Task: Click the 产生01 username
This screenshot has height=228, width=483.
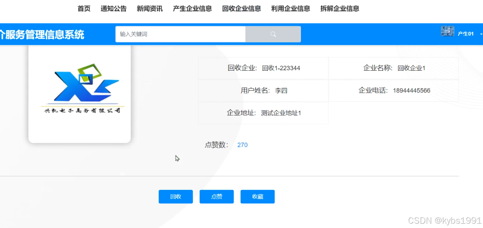Action: tap(466, 34)
